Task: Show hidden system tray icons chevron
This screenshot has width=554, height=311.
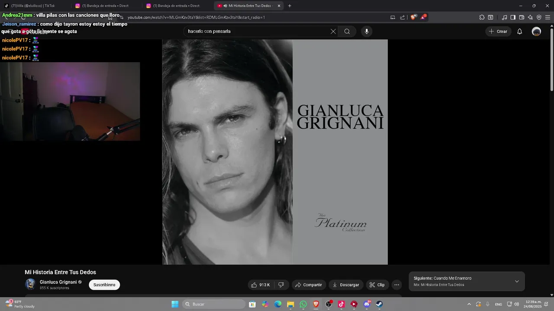Action: point(469,304)
